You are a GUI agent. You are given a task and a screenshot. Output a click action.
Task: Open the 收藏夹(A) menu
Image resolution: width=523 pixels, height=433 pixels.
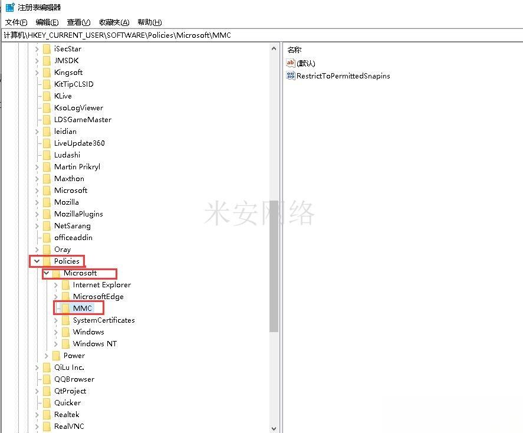[114, 22]
